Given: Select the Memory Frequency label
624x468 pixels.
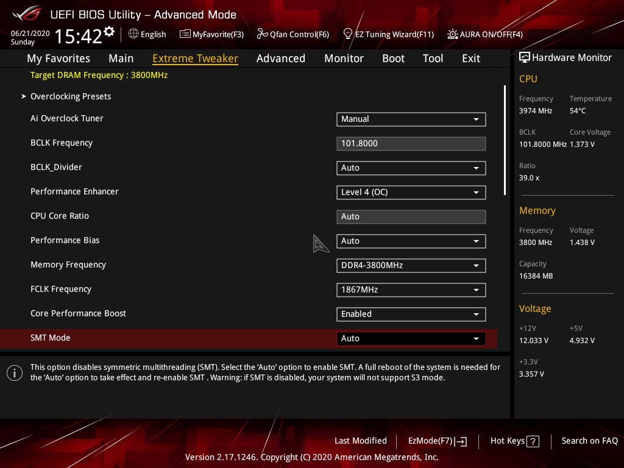Looking at the screenshot, I should click(x=68, y=265).
